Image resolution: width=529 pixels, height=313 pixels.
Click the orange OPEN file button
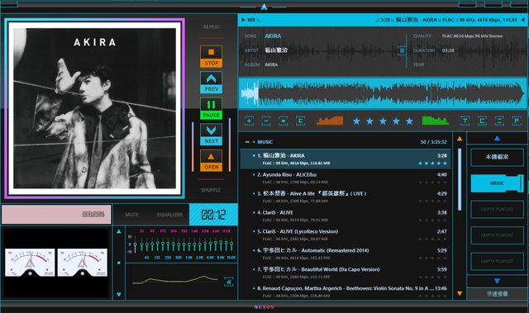click(212, 160)
